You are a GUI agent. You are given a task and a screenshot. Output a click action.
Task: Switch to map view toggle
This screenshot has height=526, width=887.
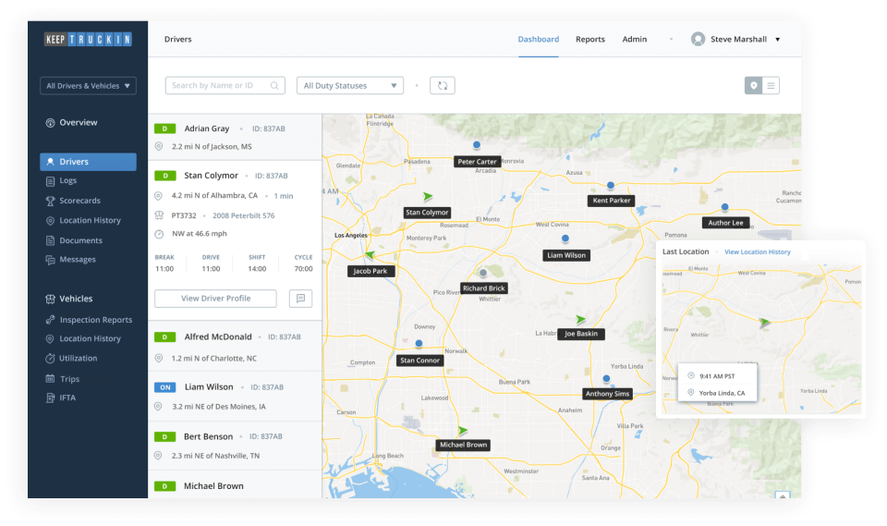point(754,86)
